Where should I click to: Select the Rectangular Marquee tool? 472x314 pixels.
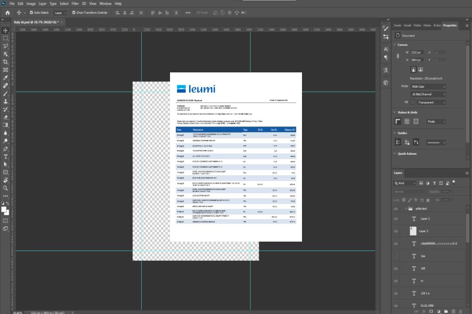(5, 38)
